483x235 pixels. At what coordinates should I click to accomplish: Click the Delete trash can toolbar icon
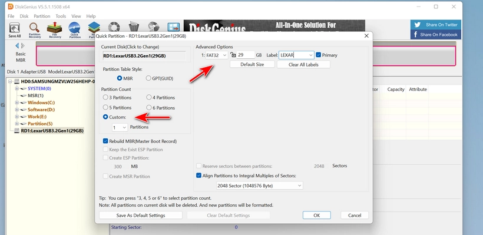click(134, 27)
